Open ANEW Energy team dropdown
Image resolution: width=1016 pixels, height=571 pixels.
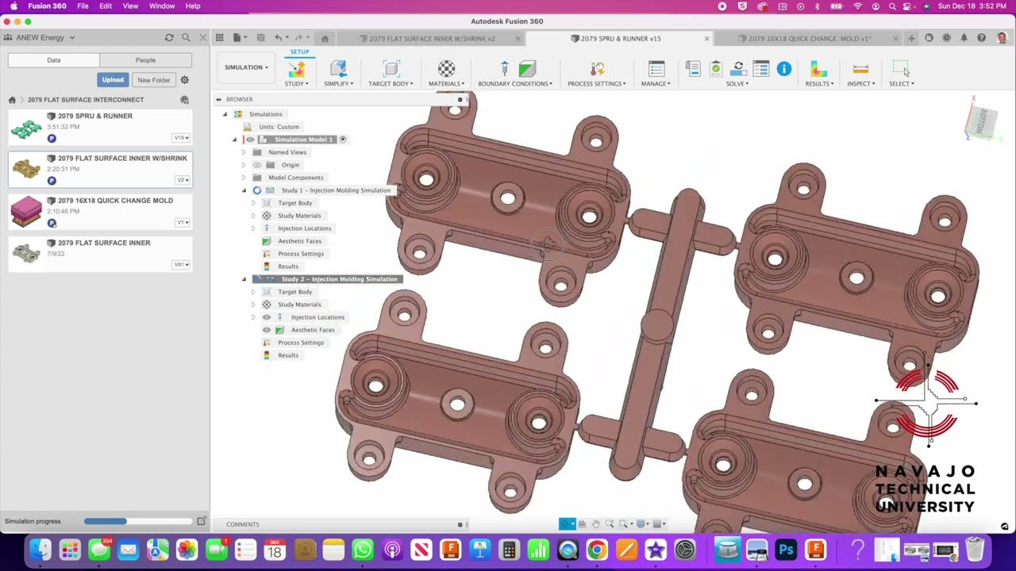[40, 37]
